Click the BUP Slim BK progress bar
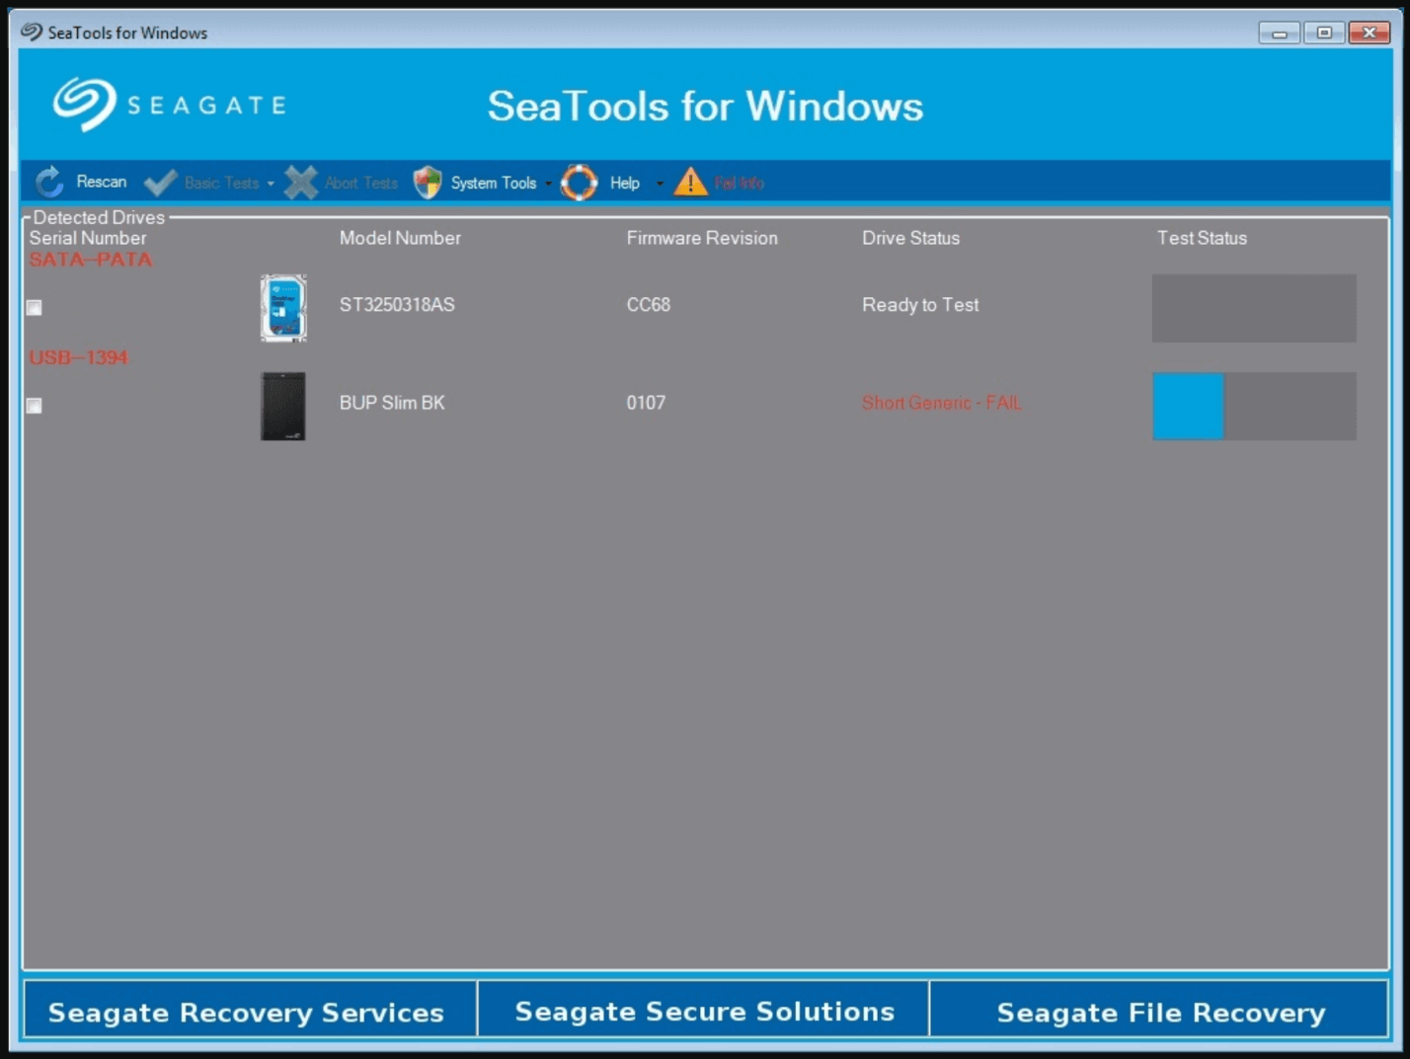 (x=1253, y=406)
